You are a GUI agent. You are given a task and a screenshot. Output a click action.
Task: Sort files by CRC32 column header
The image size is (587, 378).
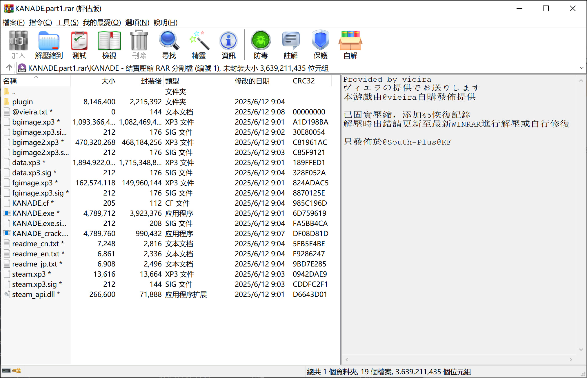(304, 81)
